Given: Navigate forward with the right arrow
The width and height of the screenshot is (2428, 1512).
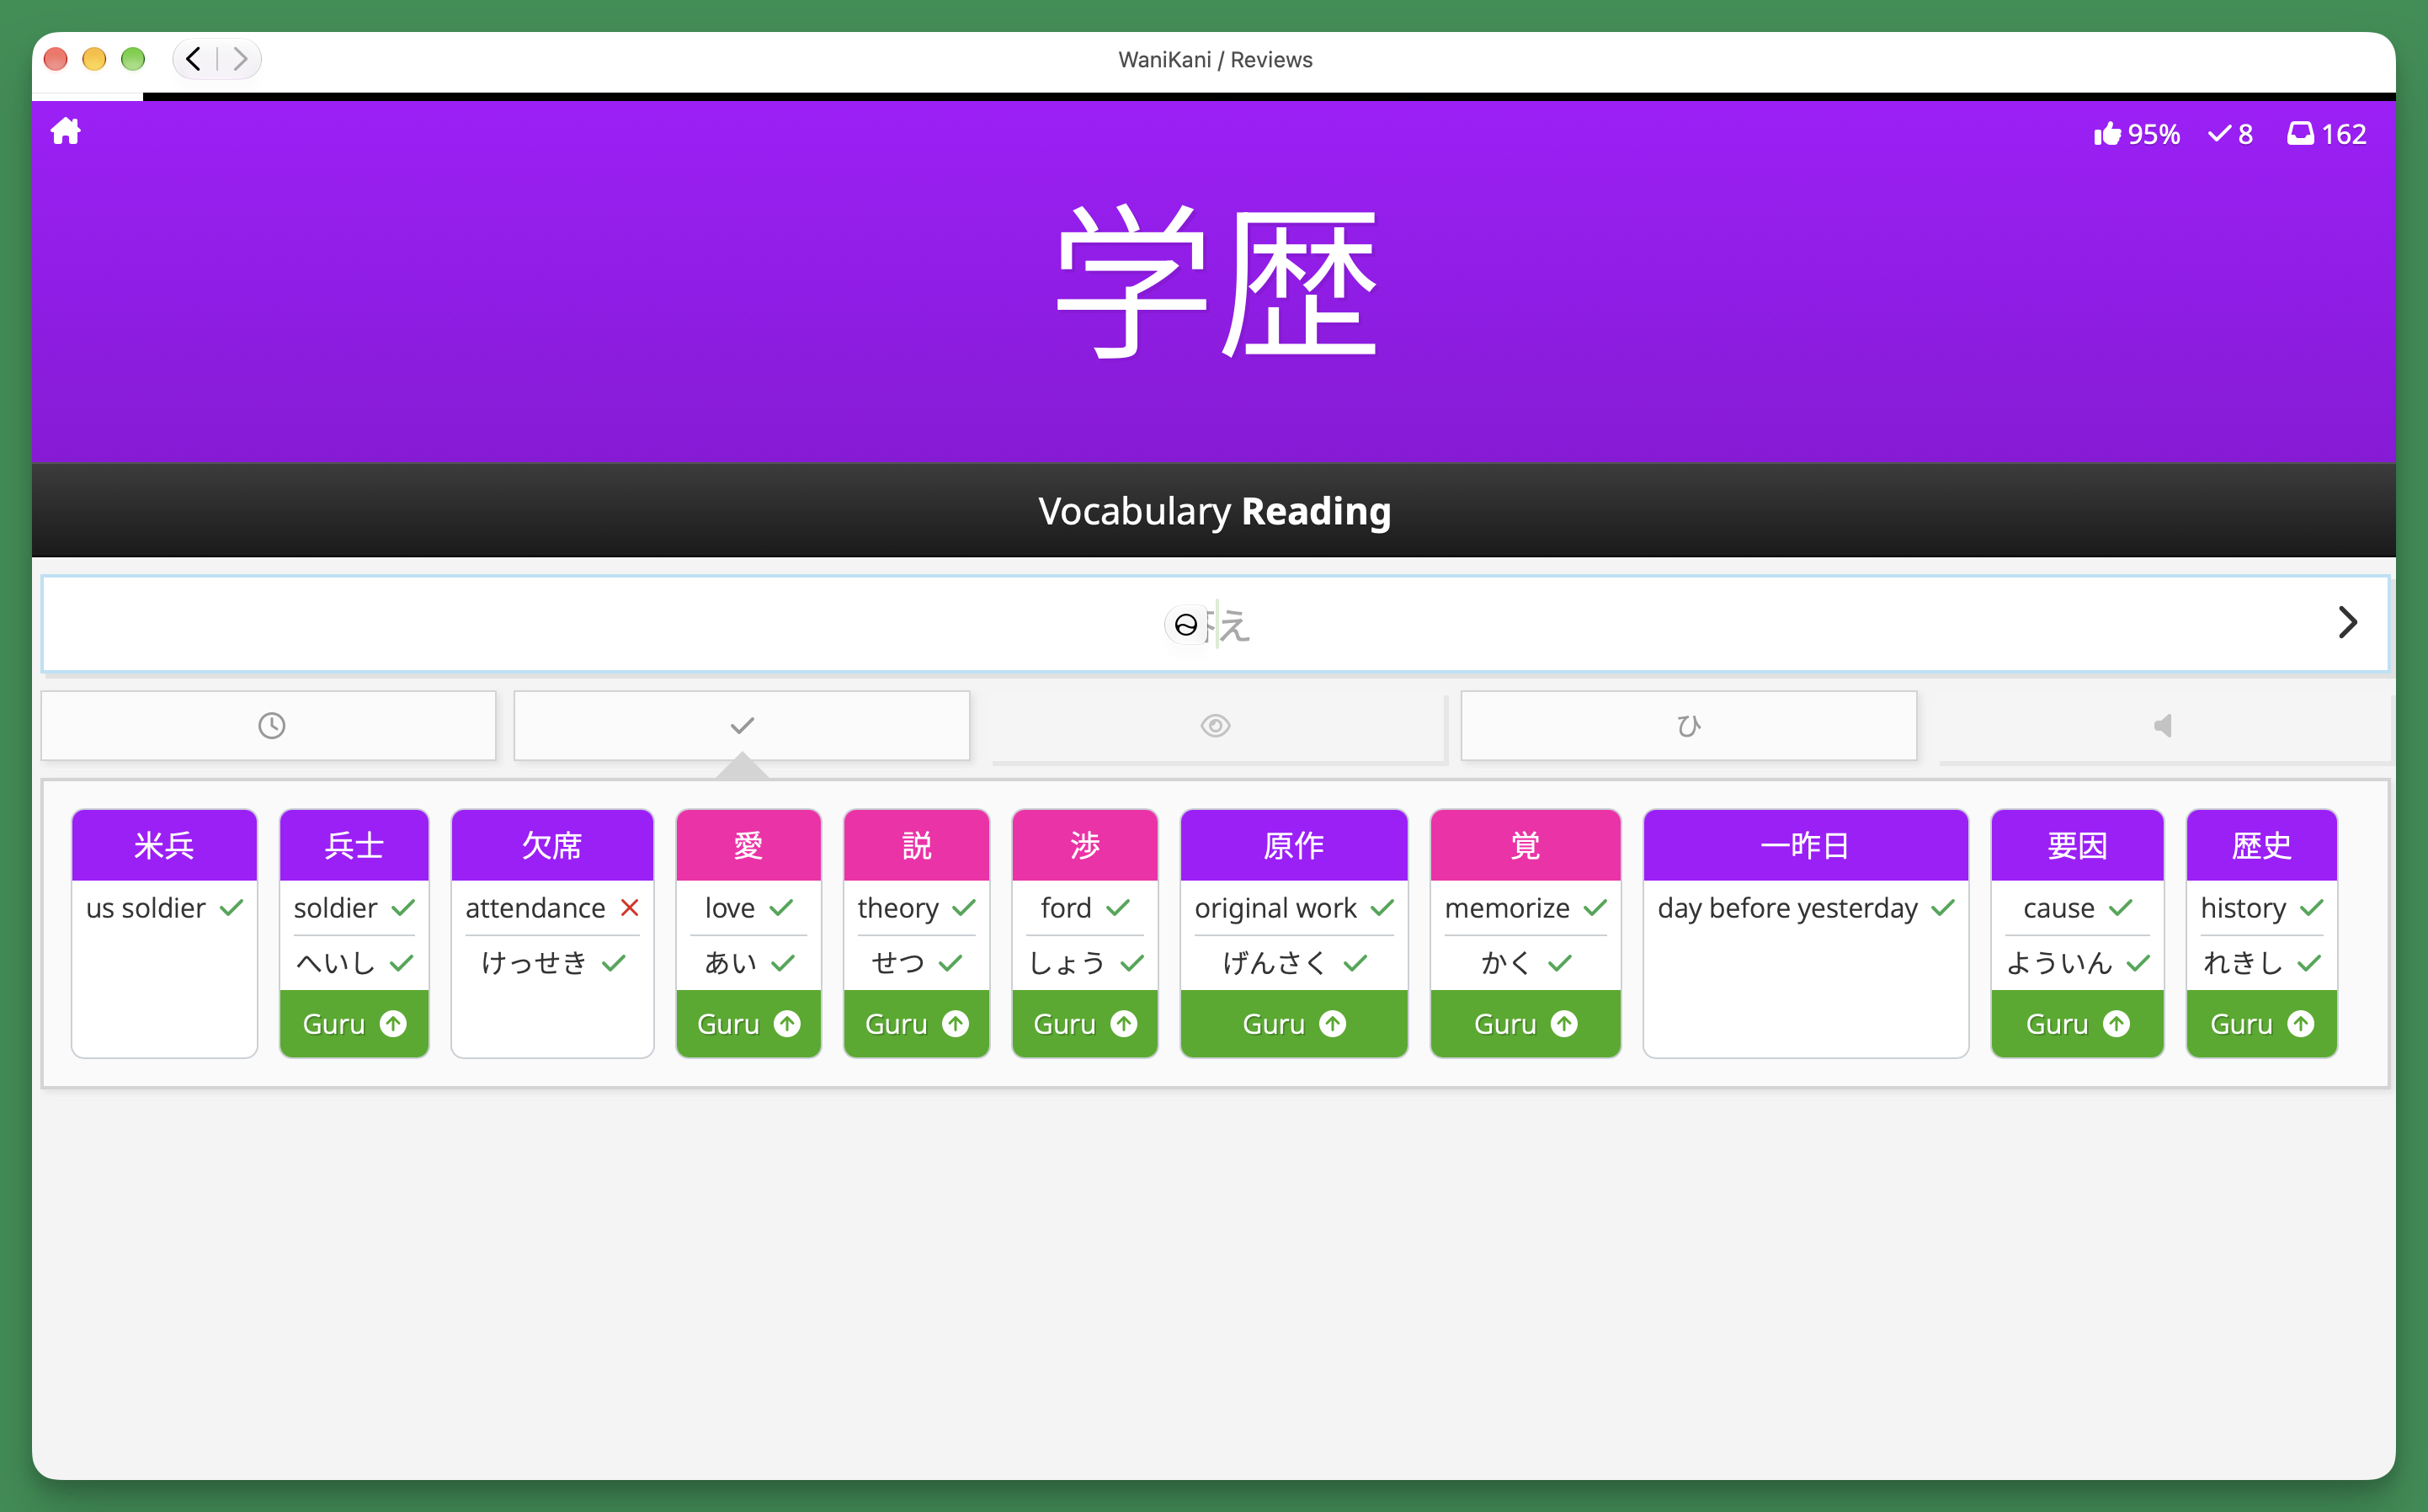Looking at the screenshot, I should [239, 59].
